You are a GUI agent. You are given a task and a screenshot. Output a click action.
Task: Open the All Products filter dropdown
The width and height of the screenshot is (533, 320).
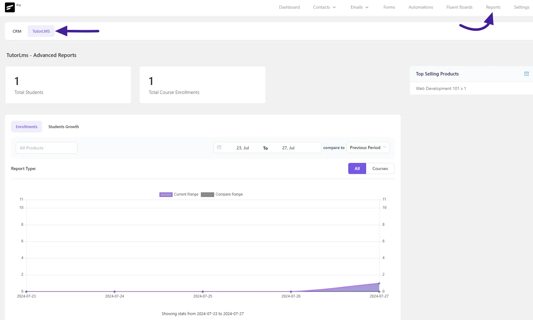coord(47,148)
